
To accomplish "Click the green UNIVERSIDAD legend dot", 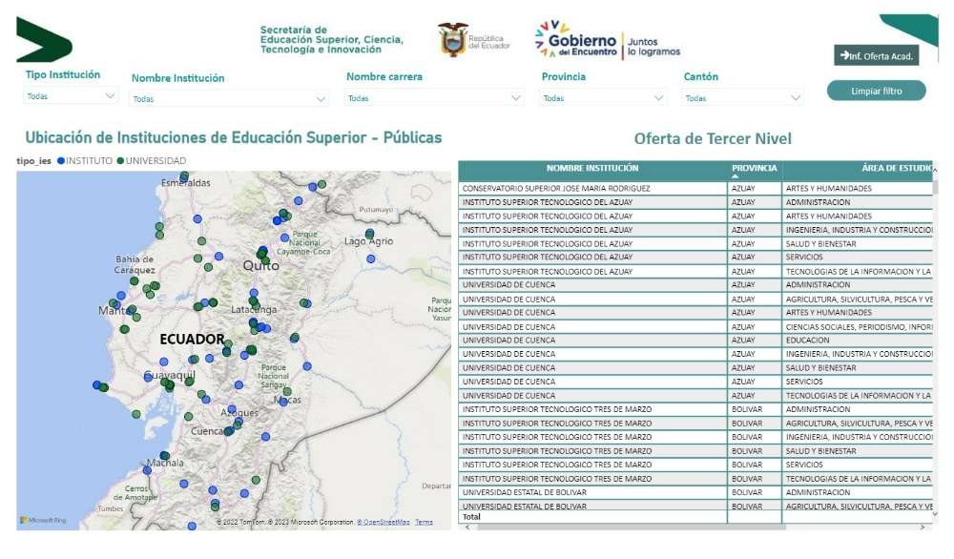I will (120, 161).
